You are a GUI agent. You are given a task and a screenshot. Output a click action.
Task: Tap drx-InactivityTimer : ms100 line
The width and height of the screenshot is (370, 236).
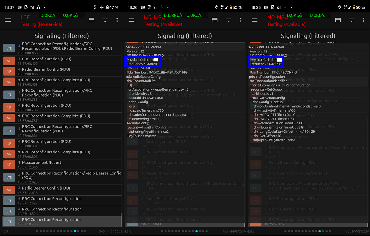[x=274, y=110]
